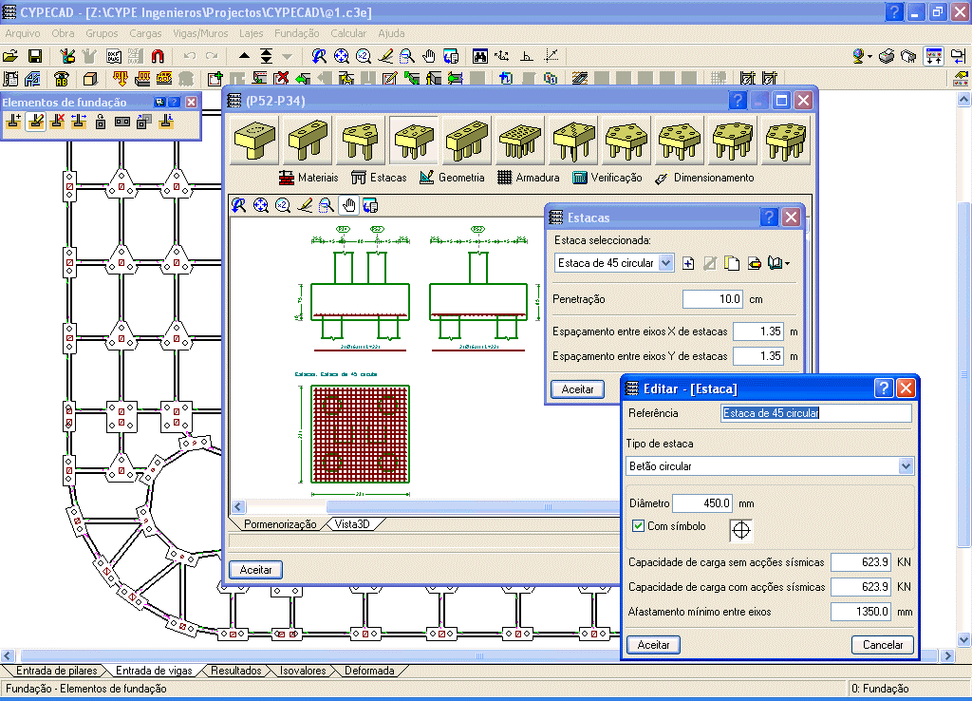Click help button in Editar Estaca titlebar
This screenshot has height=701, width=972.
884,388
